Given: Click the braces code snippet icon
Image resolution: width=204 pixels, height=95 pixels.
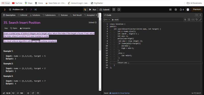Looking at the screenshot, I should click(193, 20).
